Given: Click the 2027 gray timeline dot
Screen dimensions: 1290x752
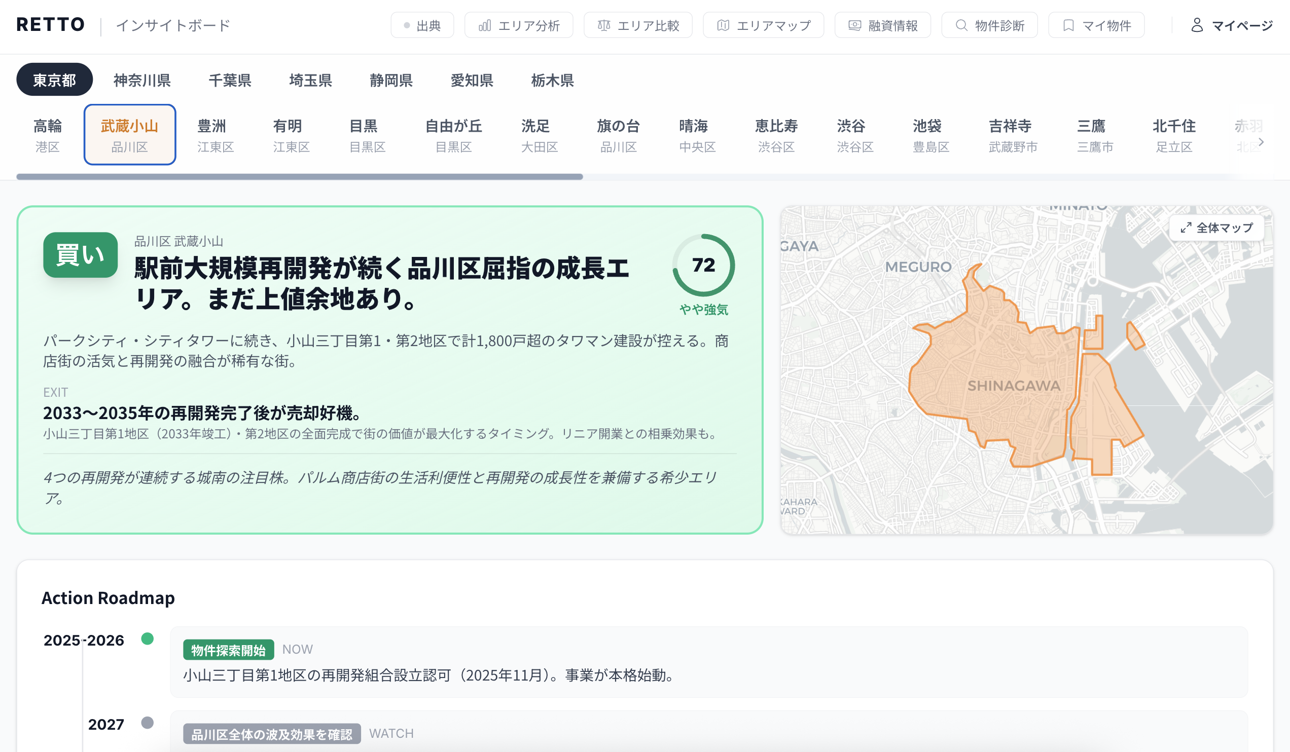Looking at the screenshot, I should tap(148, 722).
